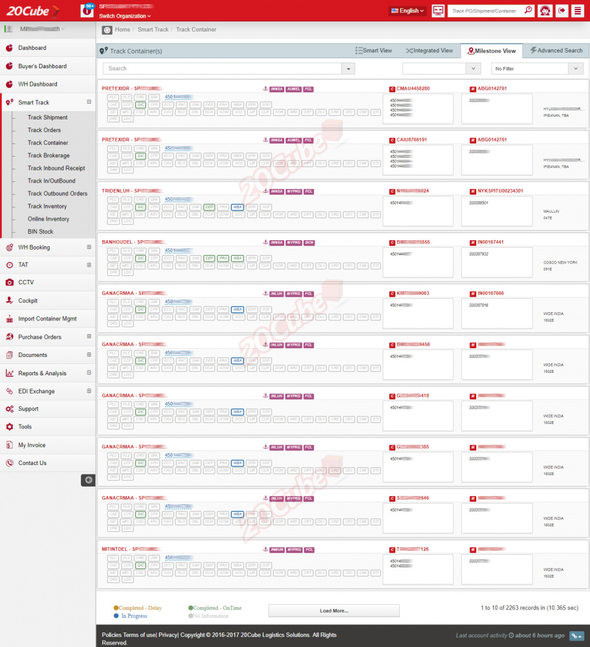Click the headset support icon in top bar
Image resolution: width=590 pixels, height=647 pixels.
pyautogui.click(x=545, y=11)
